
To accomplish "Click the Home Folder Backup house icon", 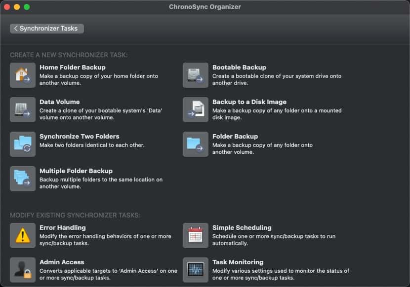I will 23,75.
